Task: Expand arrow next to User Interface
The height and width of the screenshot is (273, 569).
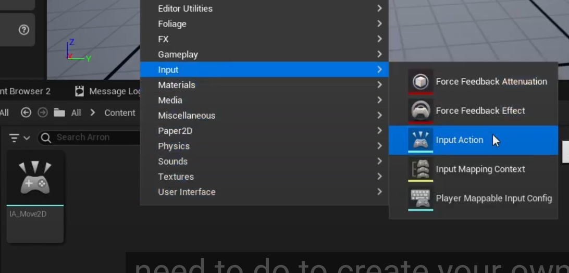Action: coord(379,192)
